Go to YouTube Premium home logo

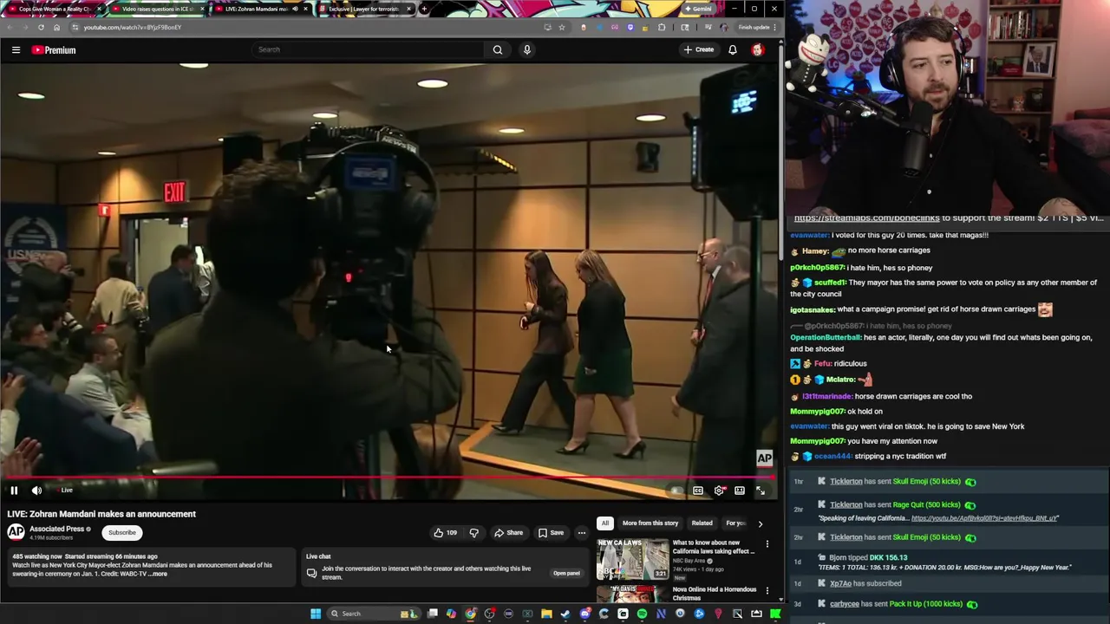pos(54,50)
